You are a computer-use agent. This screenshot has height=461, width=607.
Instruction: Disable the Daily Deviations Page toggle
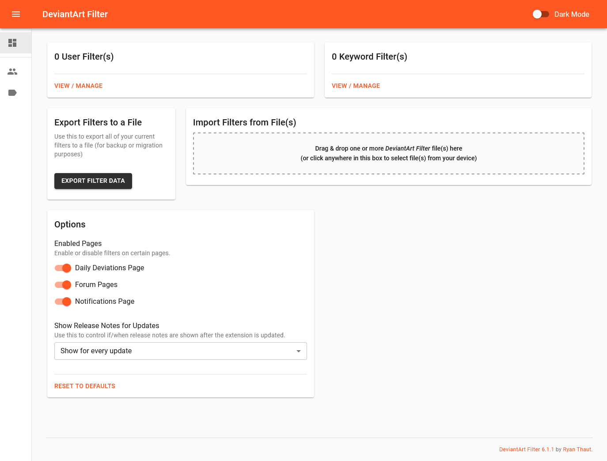pyautogui.click(x=63, y=268)
